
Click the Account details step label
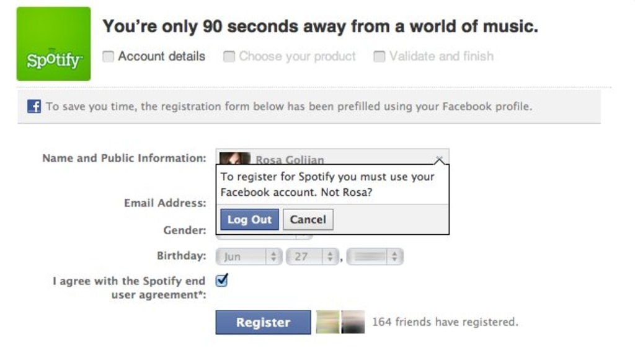(x=161, y=56)
